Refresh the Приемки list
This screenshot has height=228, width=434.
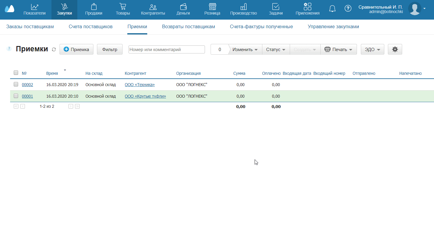(x=54, y=50)
